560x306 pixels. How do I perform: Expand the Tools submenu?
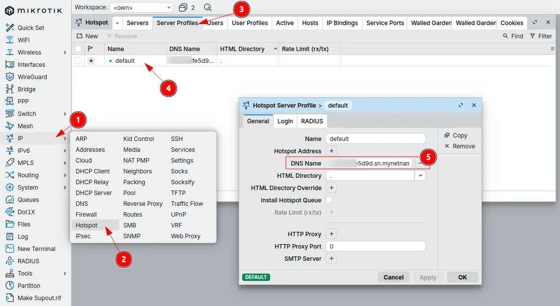pyautogui.click(x=65, y=274)
